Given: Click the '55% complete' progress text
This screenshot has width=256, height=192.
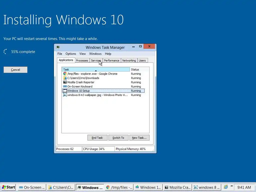Looking at the screenshot, I should [23, 51].
